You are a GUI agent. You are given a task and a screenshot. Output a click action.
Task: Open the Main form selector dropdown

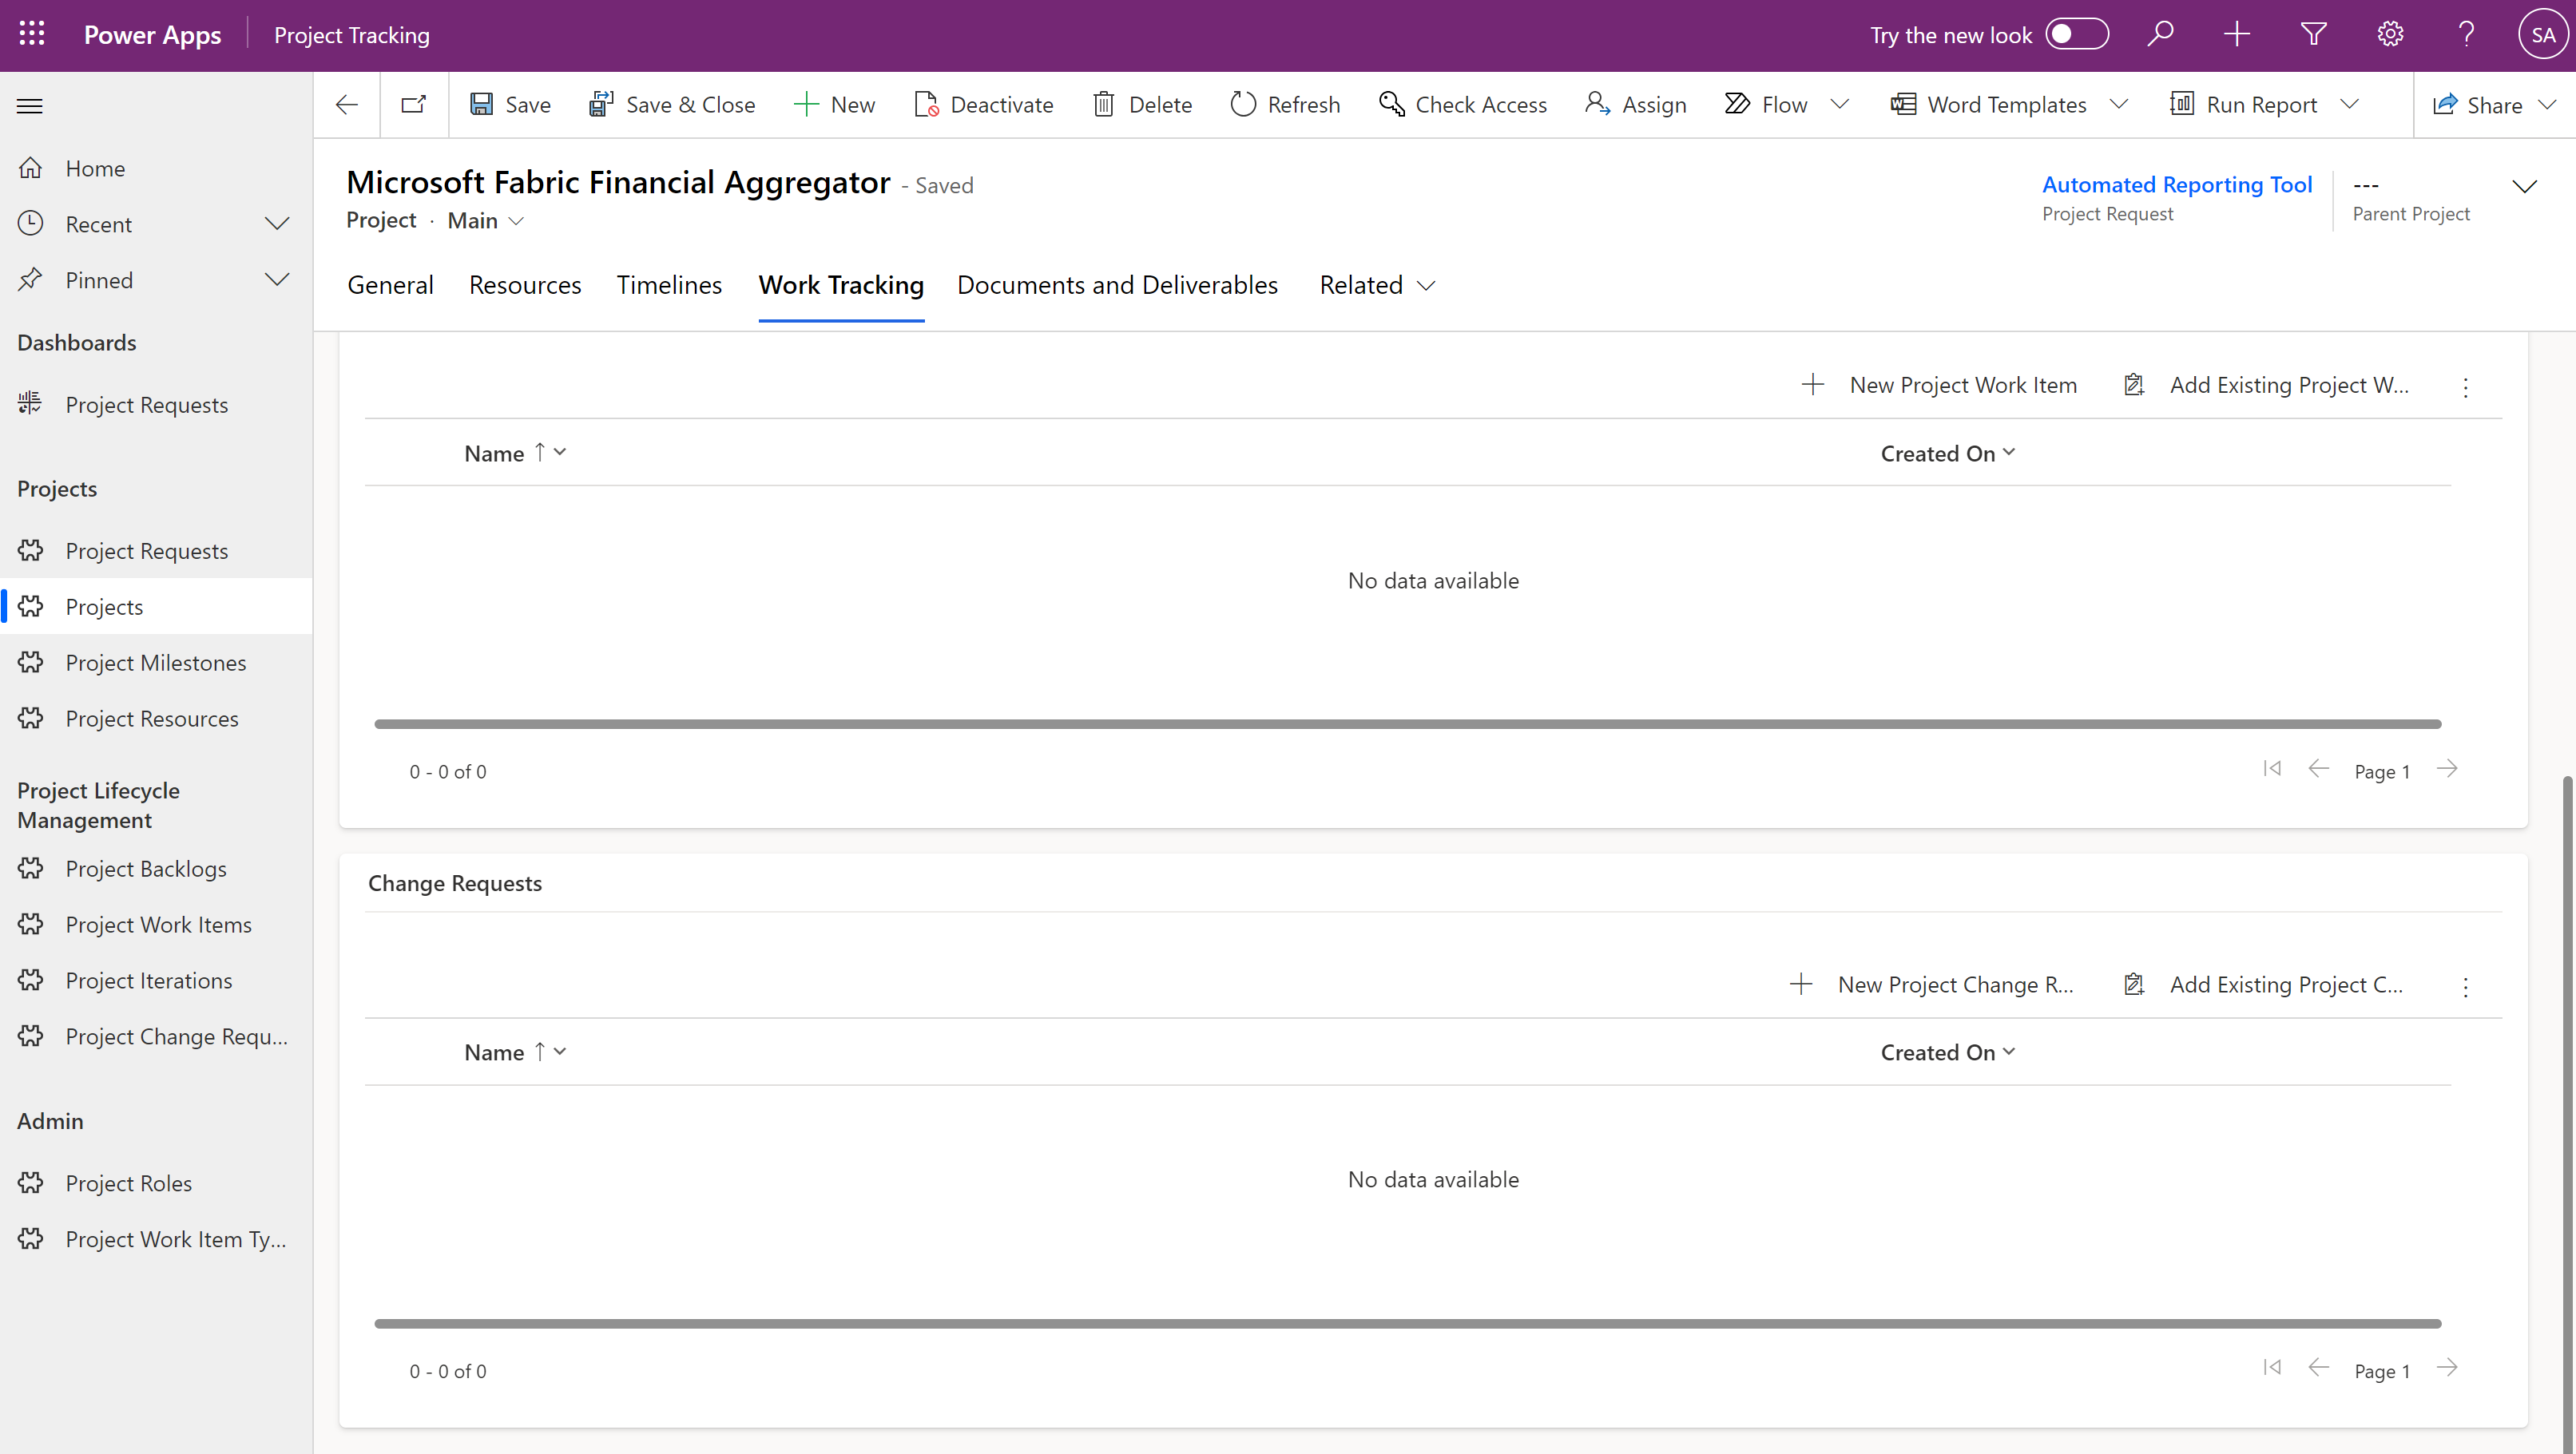click(486, 221)
